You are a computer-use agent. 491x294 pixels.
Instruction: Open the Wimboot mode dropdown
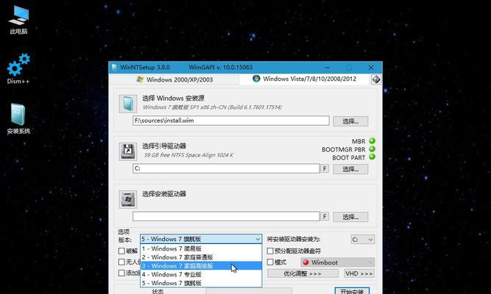tap(337, 262)
